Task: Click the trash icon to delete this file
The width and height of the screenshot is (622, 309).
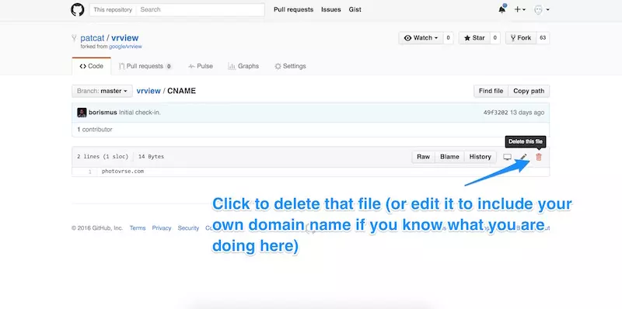Action: pyautogui.click(x=539, y=157)
